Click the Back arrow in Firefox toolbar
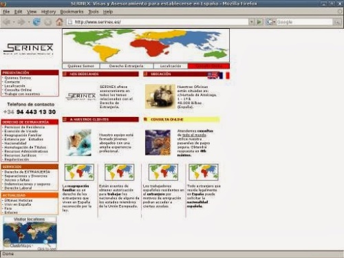The height and width of the screenshot is (258, 344). [x=7, y=22]
